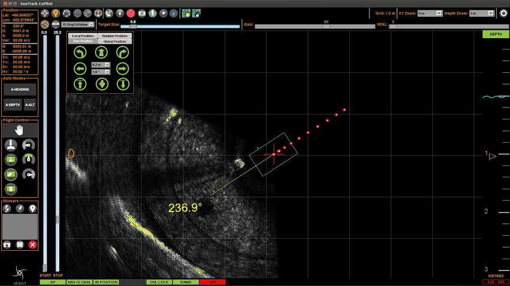This screenshot has width=510, height=286.
Task: Click the red record button in toolbar
Action: pos(131,13)
